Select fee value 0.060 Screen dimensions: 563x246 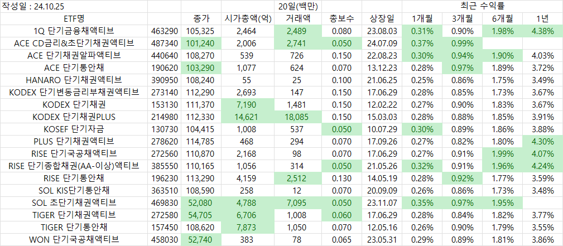point(342,215)
